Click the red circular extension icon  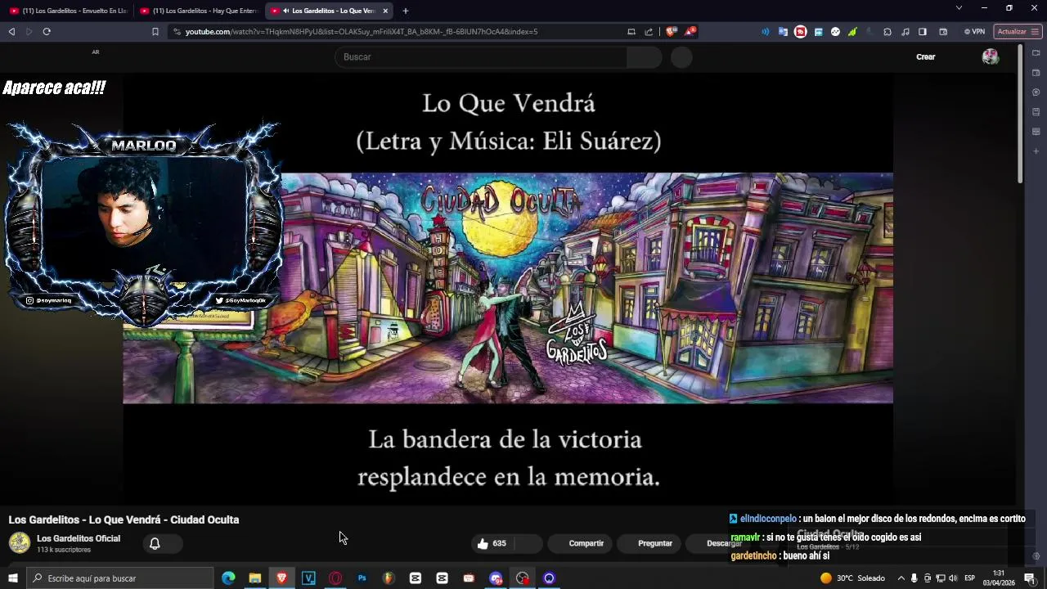click(x=800, y=31)
